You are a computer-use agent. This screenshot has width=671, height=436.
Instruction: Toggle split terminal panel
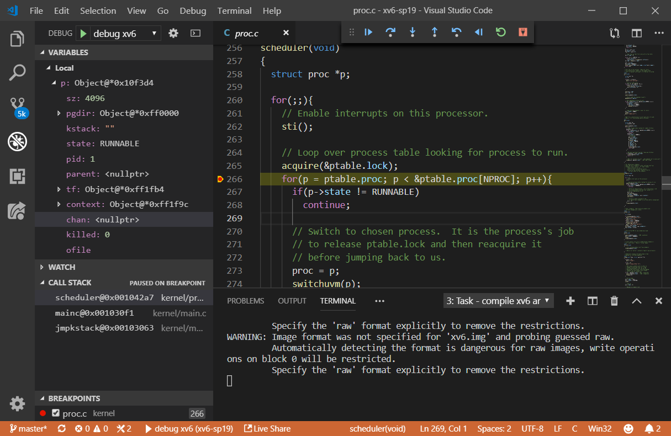593,301
